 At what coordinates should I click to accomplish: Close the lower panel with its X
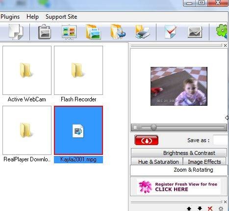pos(225,202)
